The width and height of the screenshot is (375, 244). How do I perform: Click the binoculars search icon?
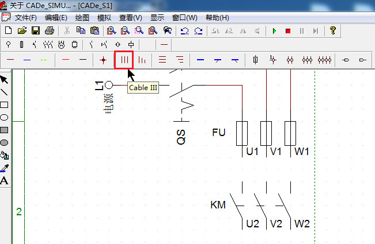click(168, 30)
